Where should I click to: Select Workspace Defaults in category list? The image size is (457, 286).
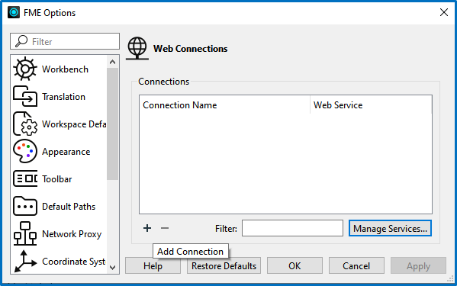pyautogui.click(x=74, y=124)
